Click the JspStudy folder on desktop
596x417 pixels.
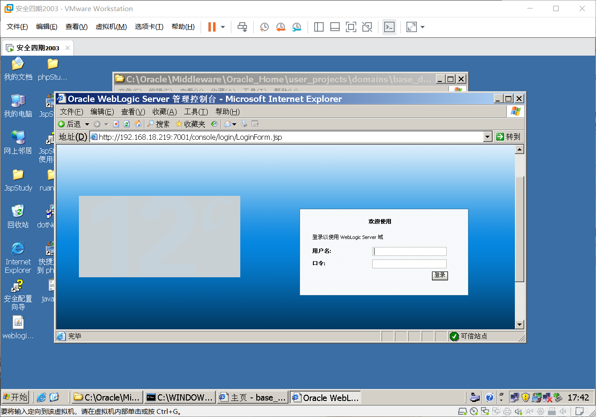pyautogui.click(x=18, y=180)
